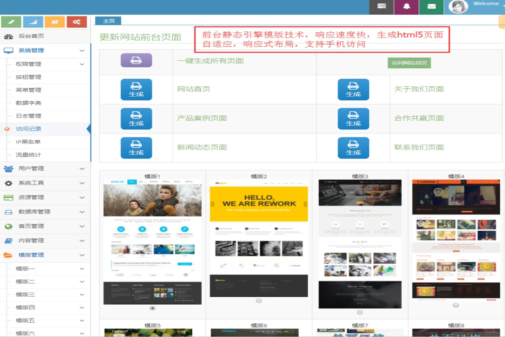
Task: Click the purple printer generate-all button
Action: [136, 61]
